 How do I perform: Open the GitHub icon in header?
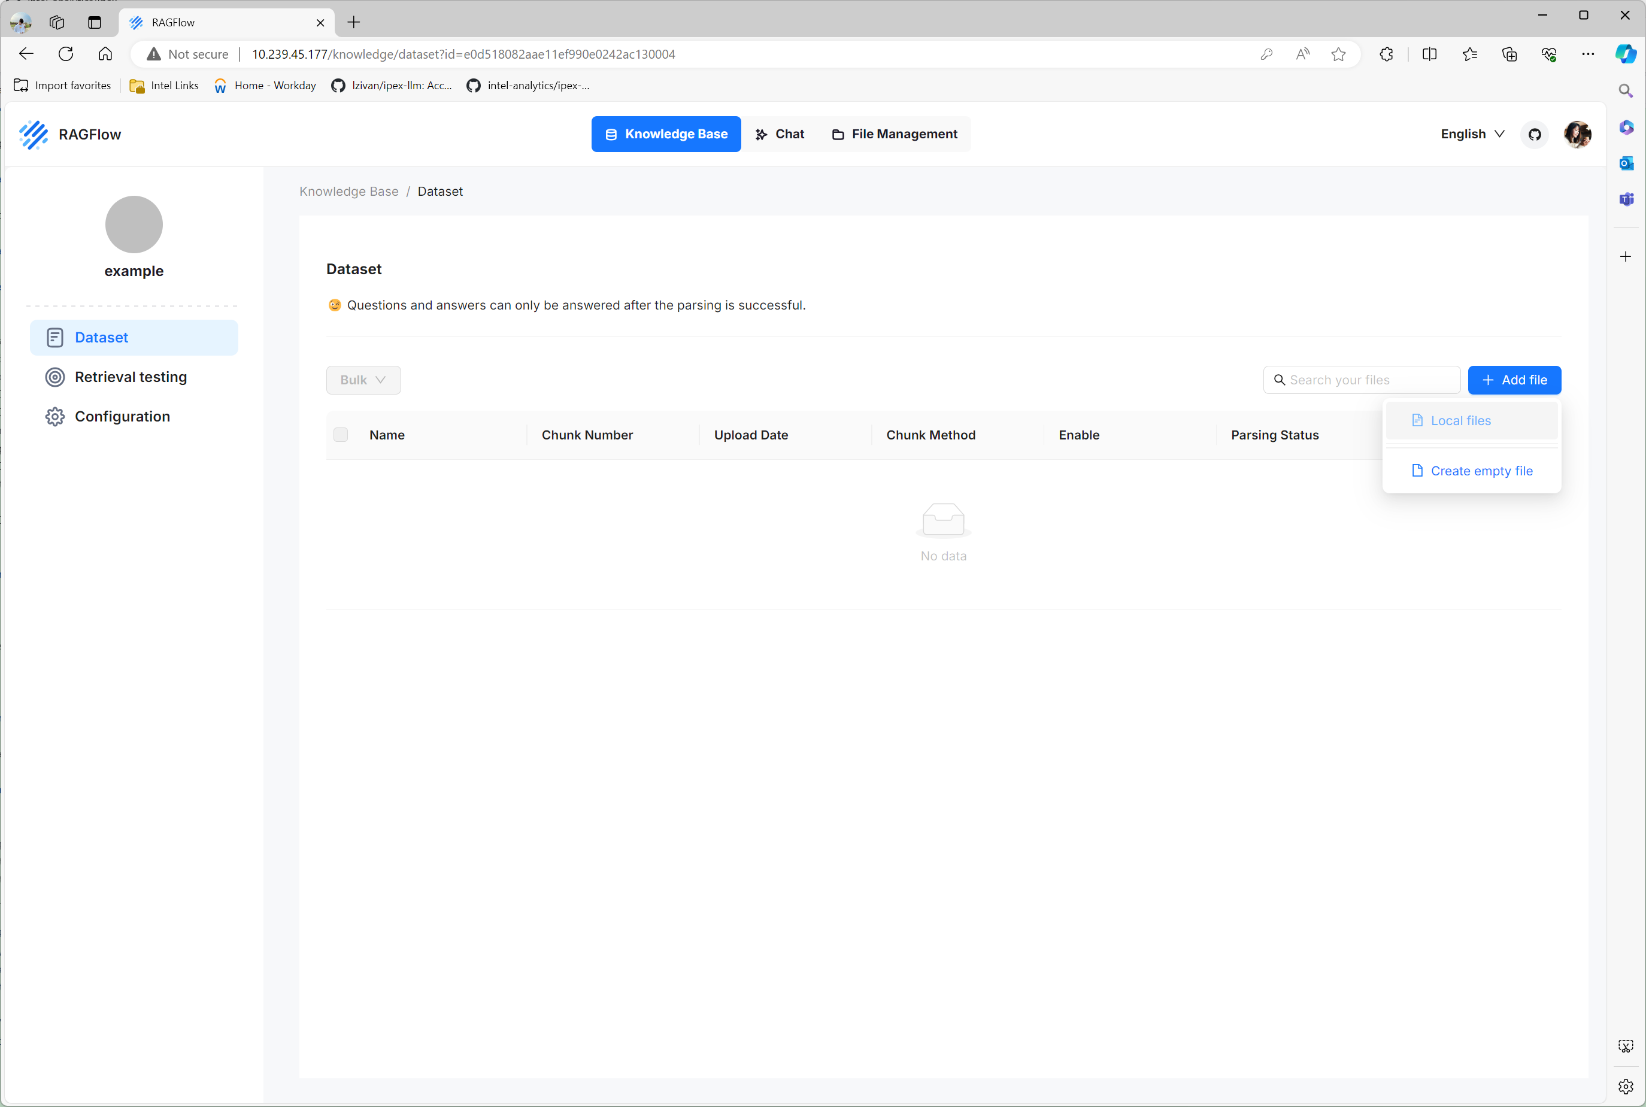pos(1535,134)
